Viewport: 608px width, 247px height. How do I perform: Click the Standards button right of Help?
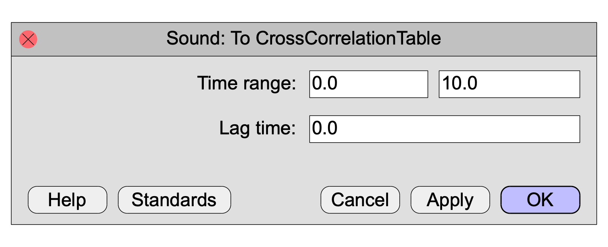[175, 200]
